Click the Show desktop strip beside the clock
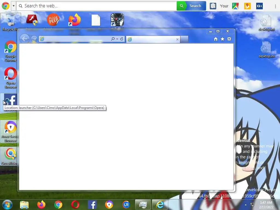The width and height of the screenshot is (280, 210). click(278, 205)
